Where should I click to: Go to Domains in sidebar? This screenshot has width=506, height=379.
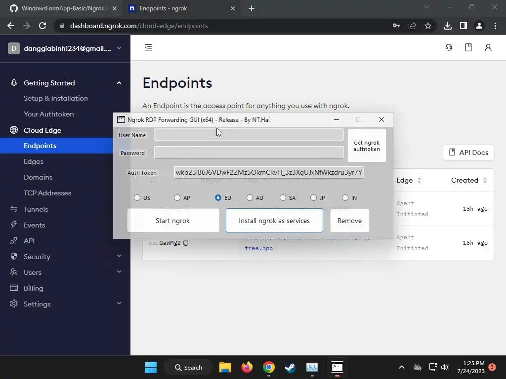(x=38, y=177)
